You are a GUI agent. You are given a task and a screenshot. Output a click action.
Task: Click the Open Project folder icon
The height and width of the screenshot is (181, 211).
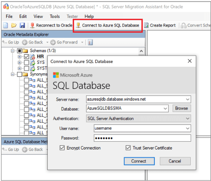click(x=14, y=25)
